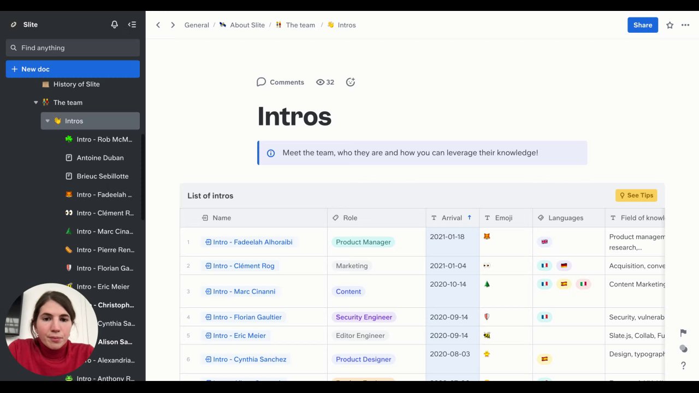Open Brieuc Sebillotte doc in sidebar

(103, 176)
